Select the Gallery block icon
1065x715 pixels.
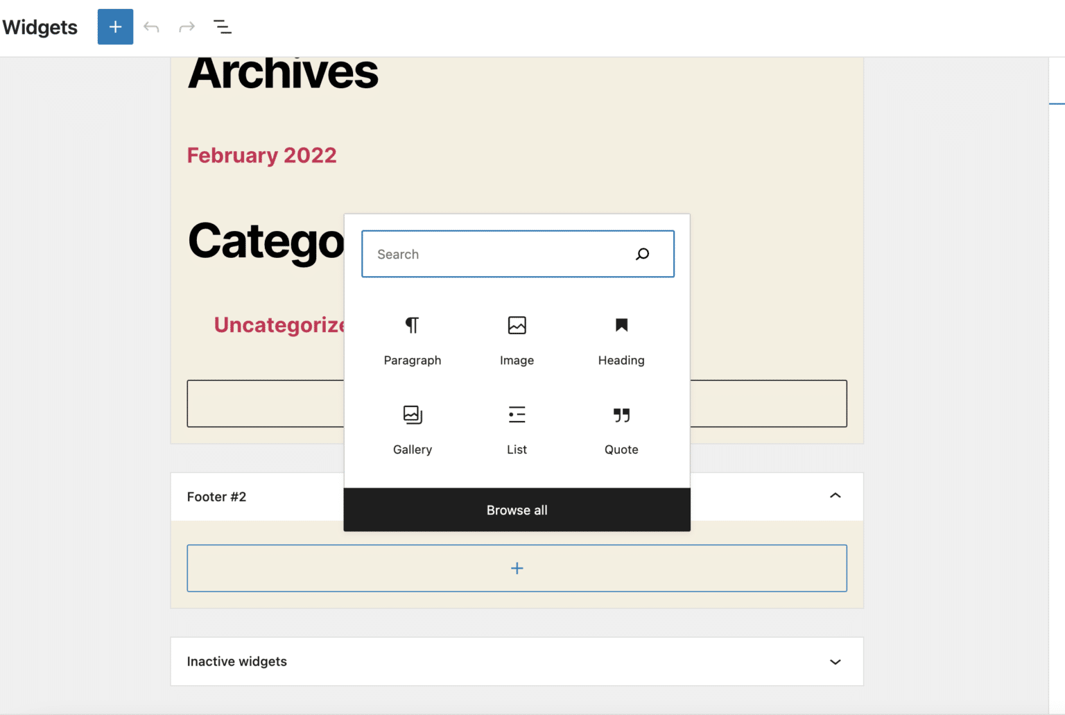(x=412, y=414)
